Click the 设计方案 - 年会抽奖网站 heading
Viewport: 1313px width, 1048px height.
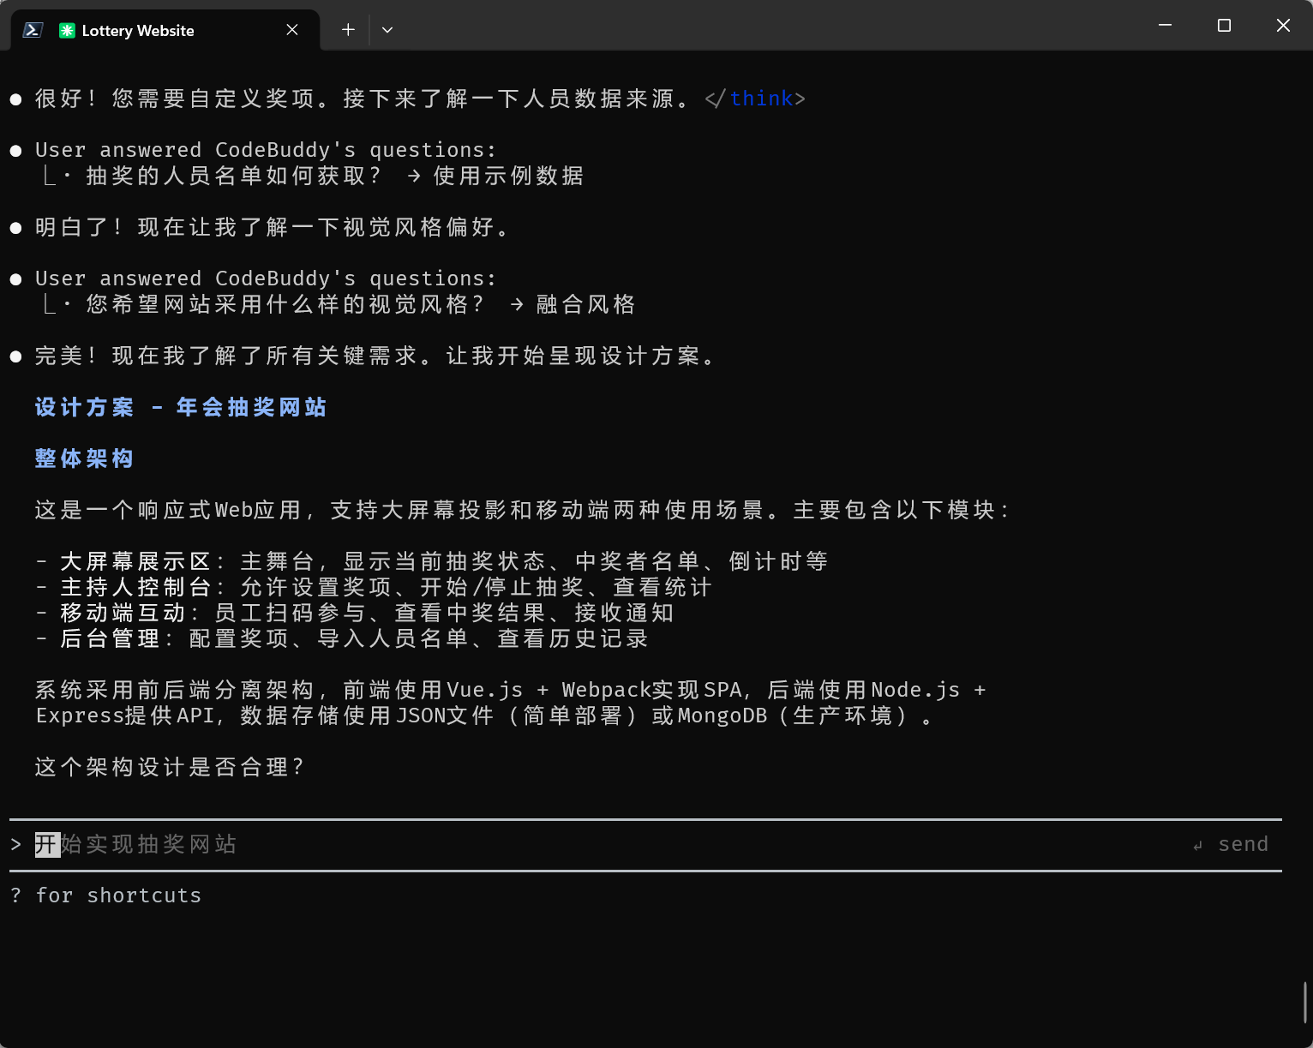coord(180,407)
